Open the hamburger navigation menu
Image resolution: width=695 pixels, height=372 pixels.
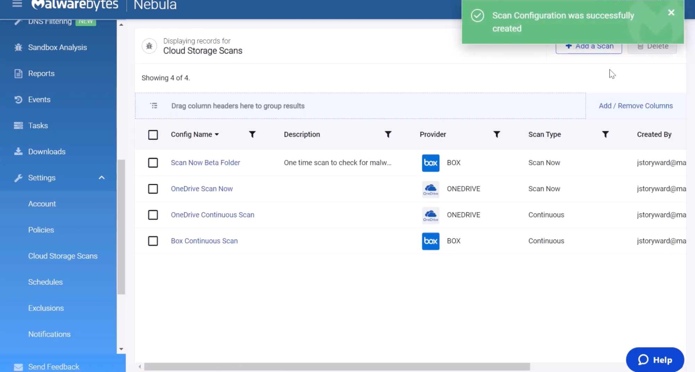[17, 4]
